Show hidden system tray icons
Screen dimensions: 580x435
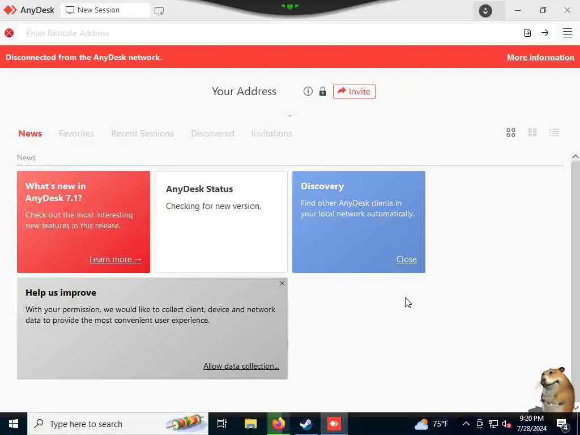[x=466, y=424]
